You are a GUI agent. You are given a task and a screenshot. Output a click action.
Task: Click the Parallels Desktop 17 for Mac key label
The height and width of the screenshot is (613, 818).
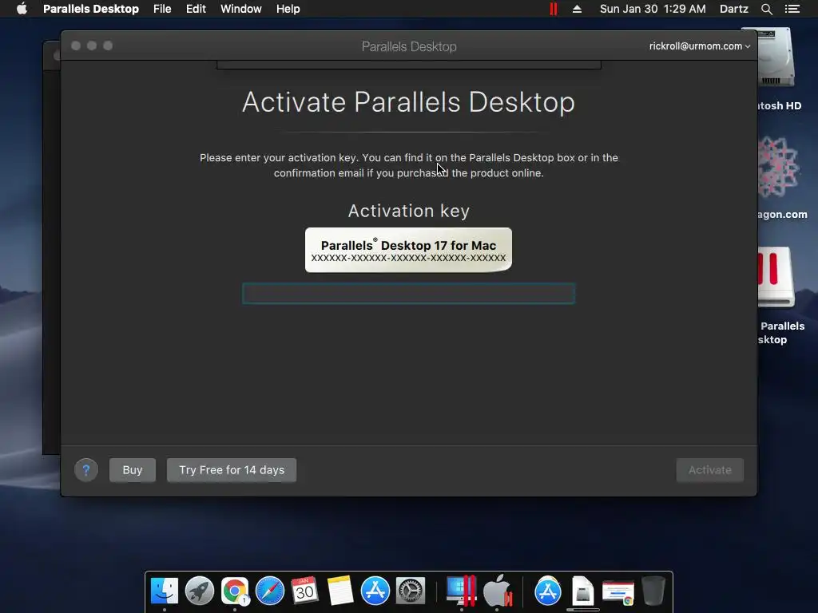pos(408,250)
